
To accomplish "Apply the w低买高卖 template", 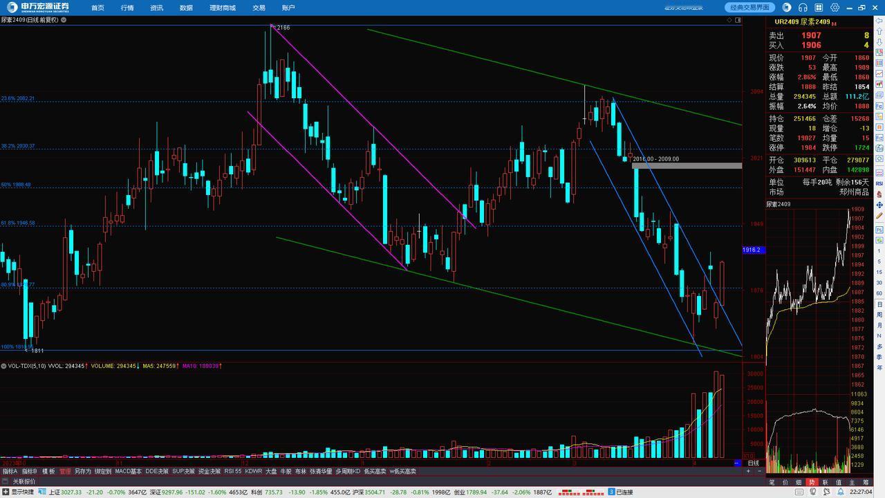I will [403, 471].
